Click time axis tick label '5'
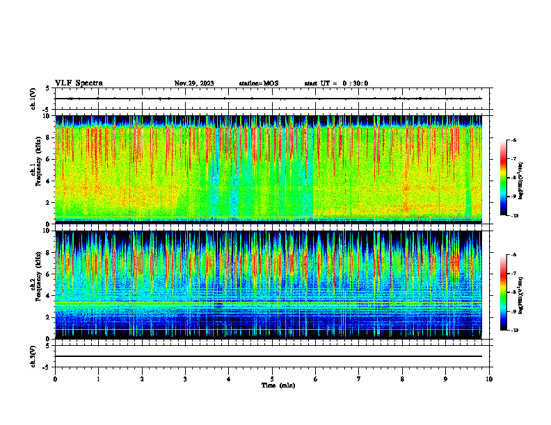 272,379
